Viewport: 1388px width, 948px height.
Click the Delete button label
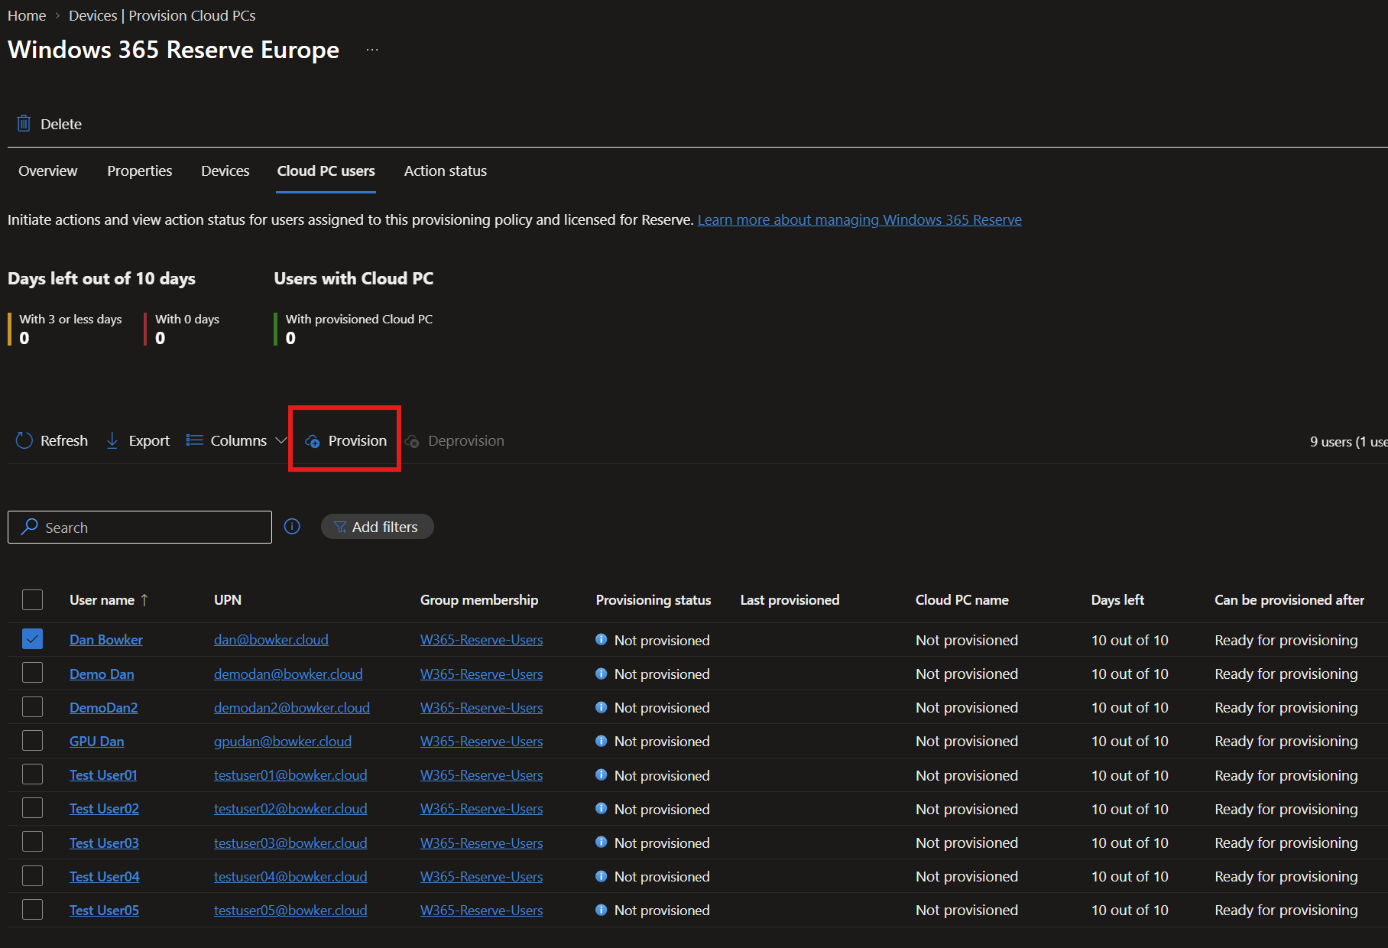point(61,124)
